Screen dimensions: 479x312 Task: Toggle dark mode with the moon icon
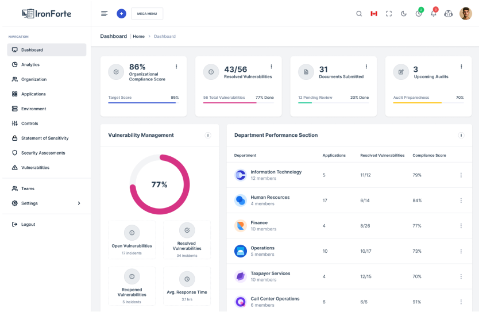404,14
